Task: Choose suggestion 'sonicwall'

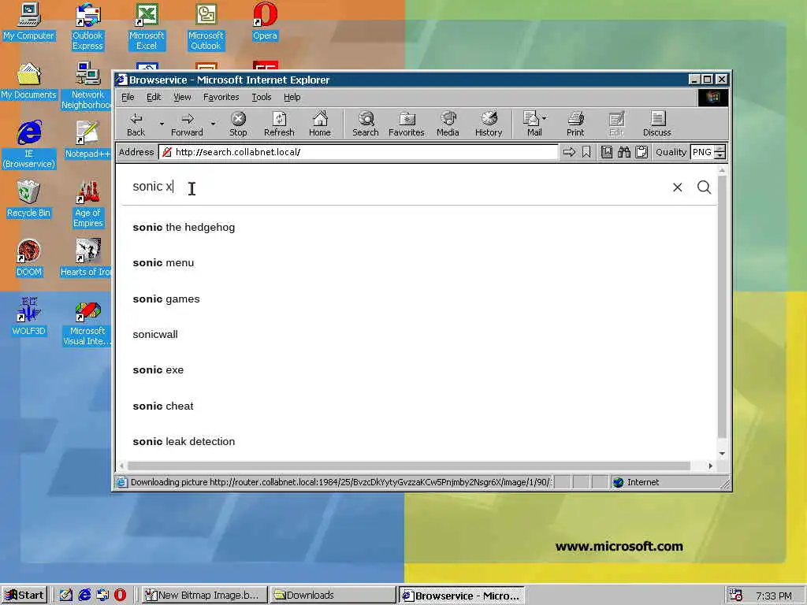Action: pos(155,334)
